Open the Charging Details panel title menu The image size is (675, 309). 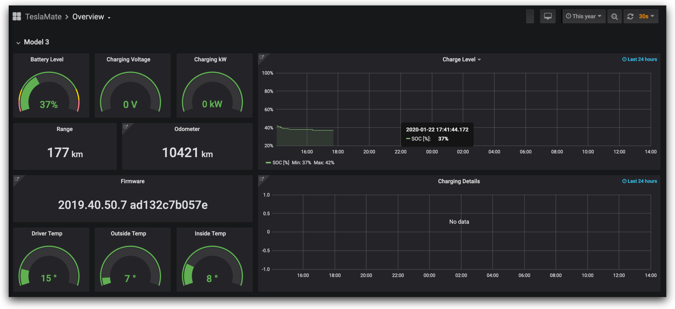tap(459, 181)
